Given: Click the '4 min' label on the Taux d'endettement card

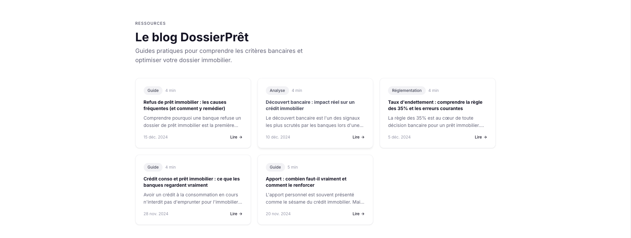Looking at the screenshot, I should tap(433, 90).
